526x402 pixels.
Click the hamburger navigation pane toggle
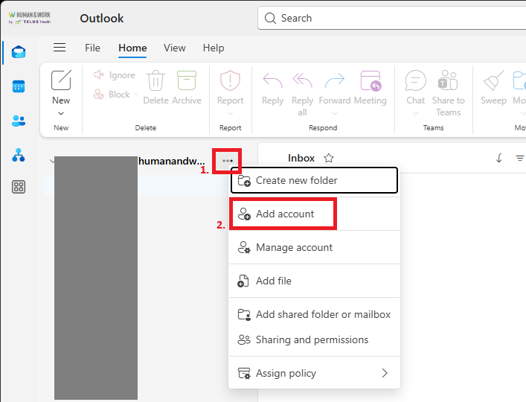(x=60, y=48)
